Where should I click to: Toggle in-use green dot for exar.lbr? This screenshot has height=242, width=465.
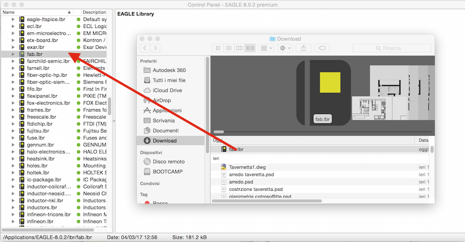(x=79, y=47)
